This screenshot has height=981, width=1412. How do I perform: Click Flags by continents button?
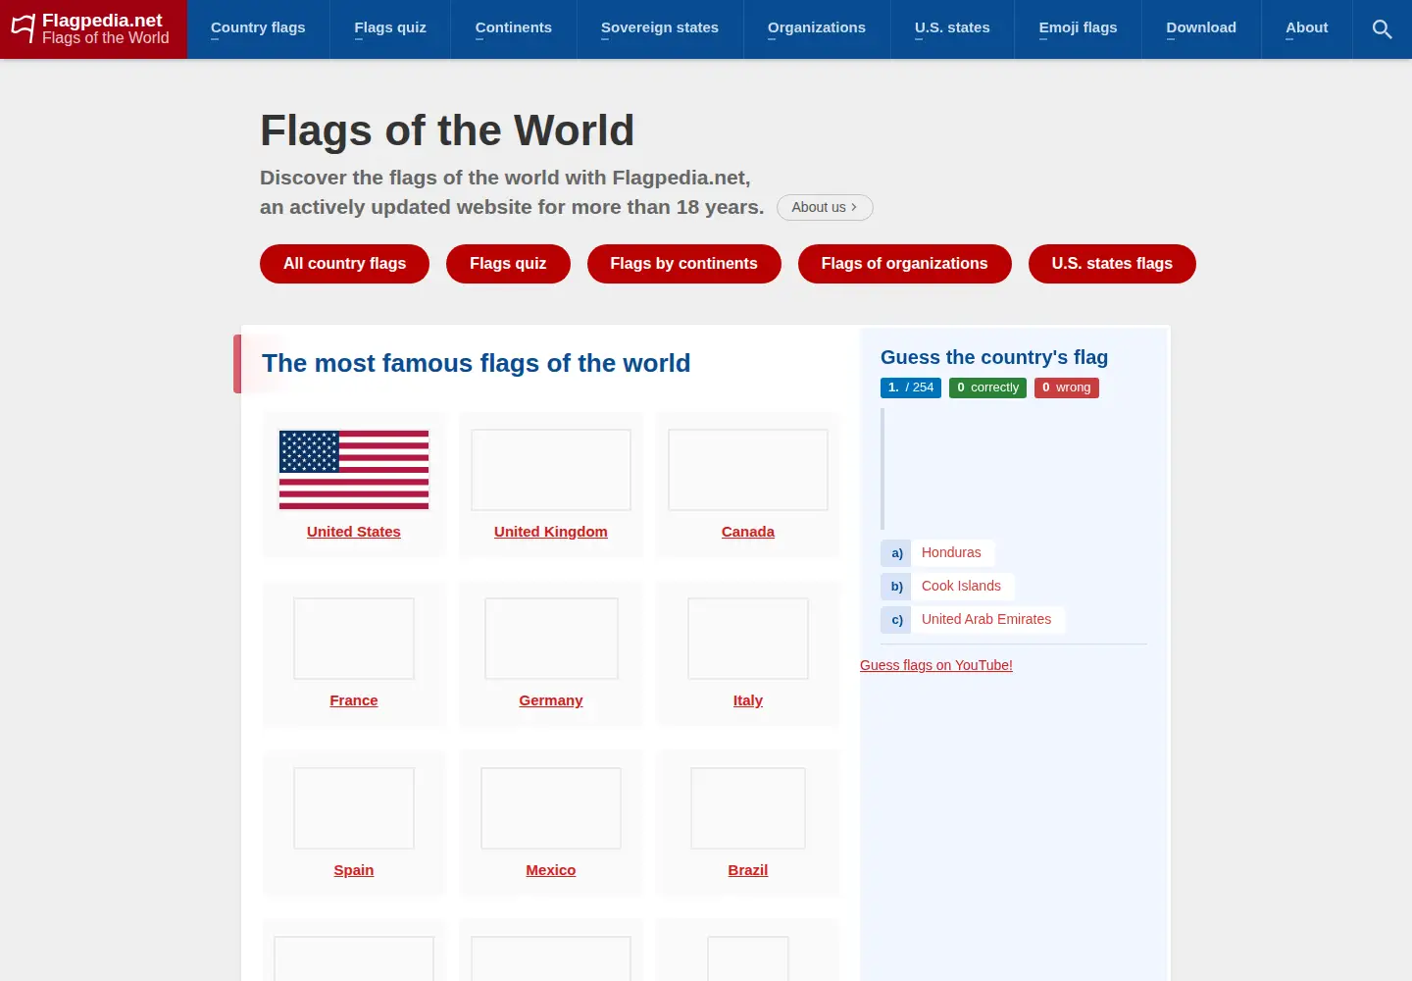click(x=684, y=264)
